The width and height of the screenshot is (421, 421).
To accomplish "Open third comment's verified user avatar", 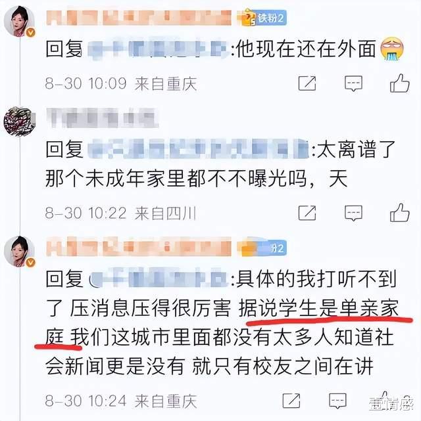I will coord(19,252).
